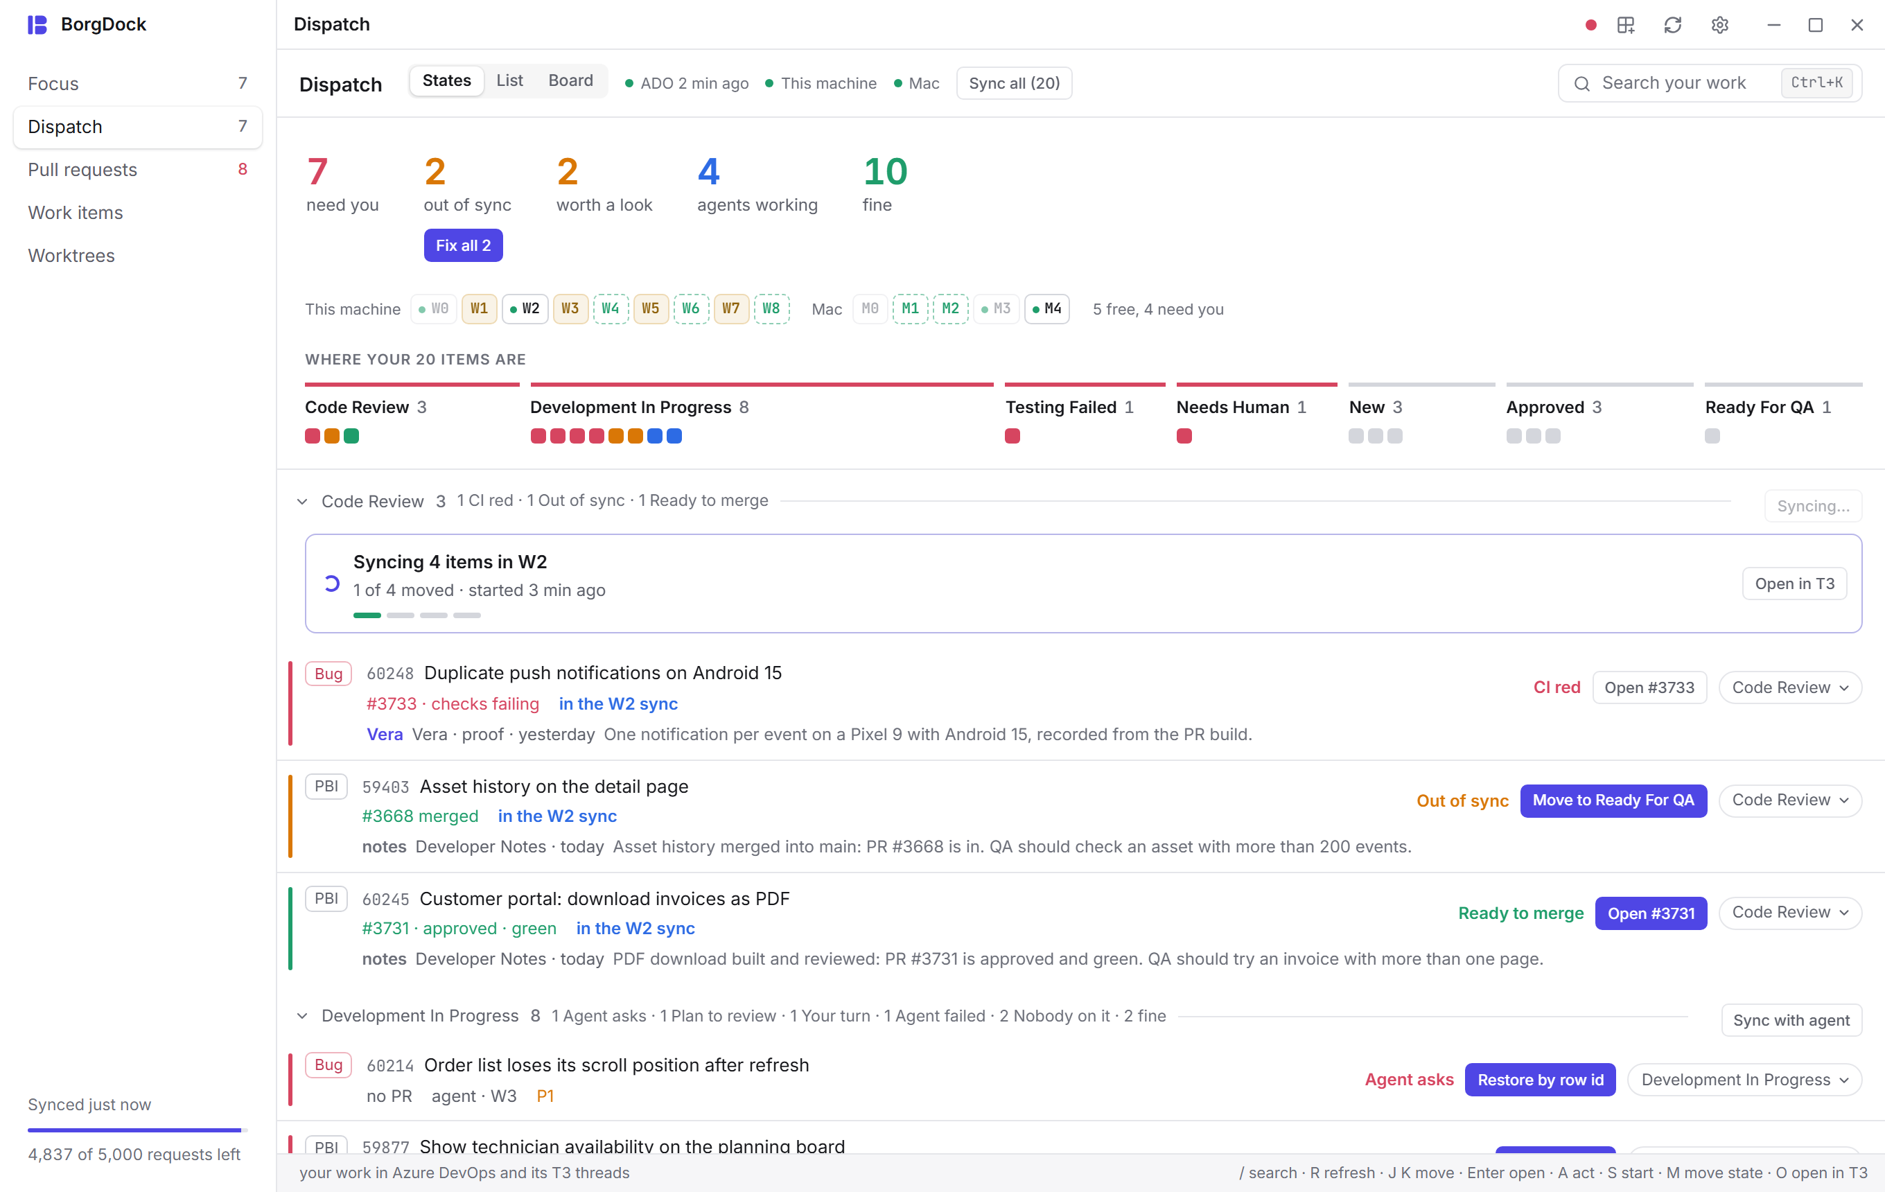
Task: Open state dropdown for Customer portal item
Action: click(x=1790, y=913)
